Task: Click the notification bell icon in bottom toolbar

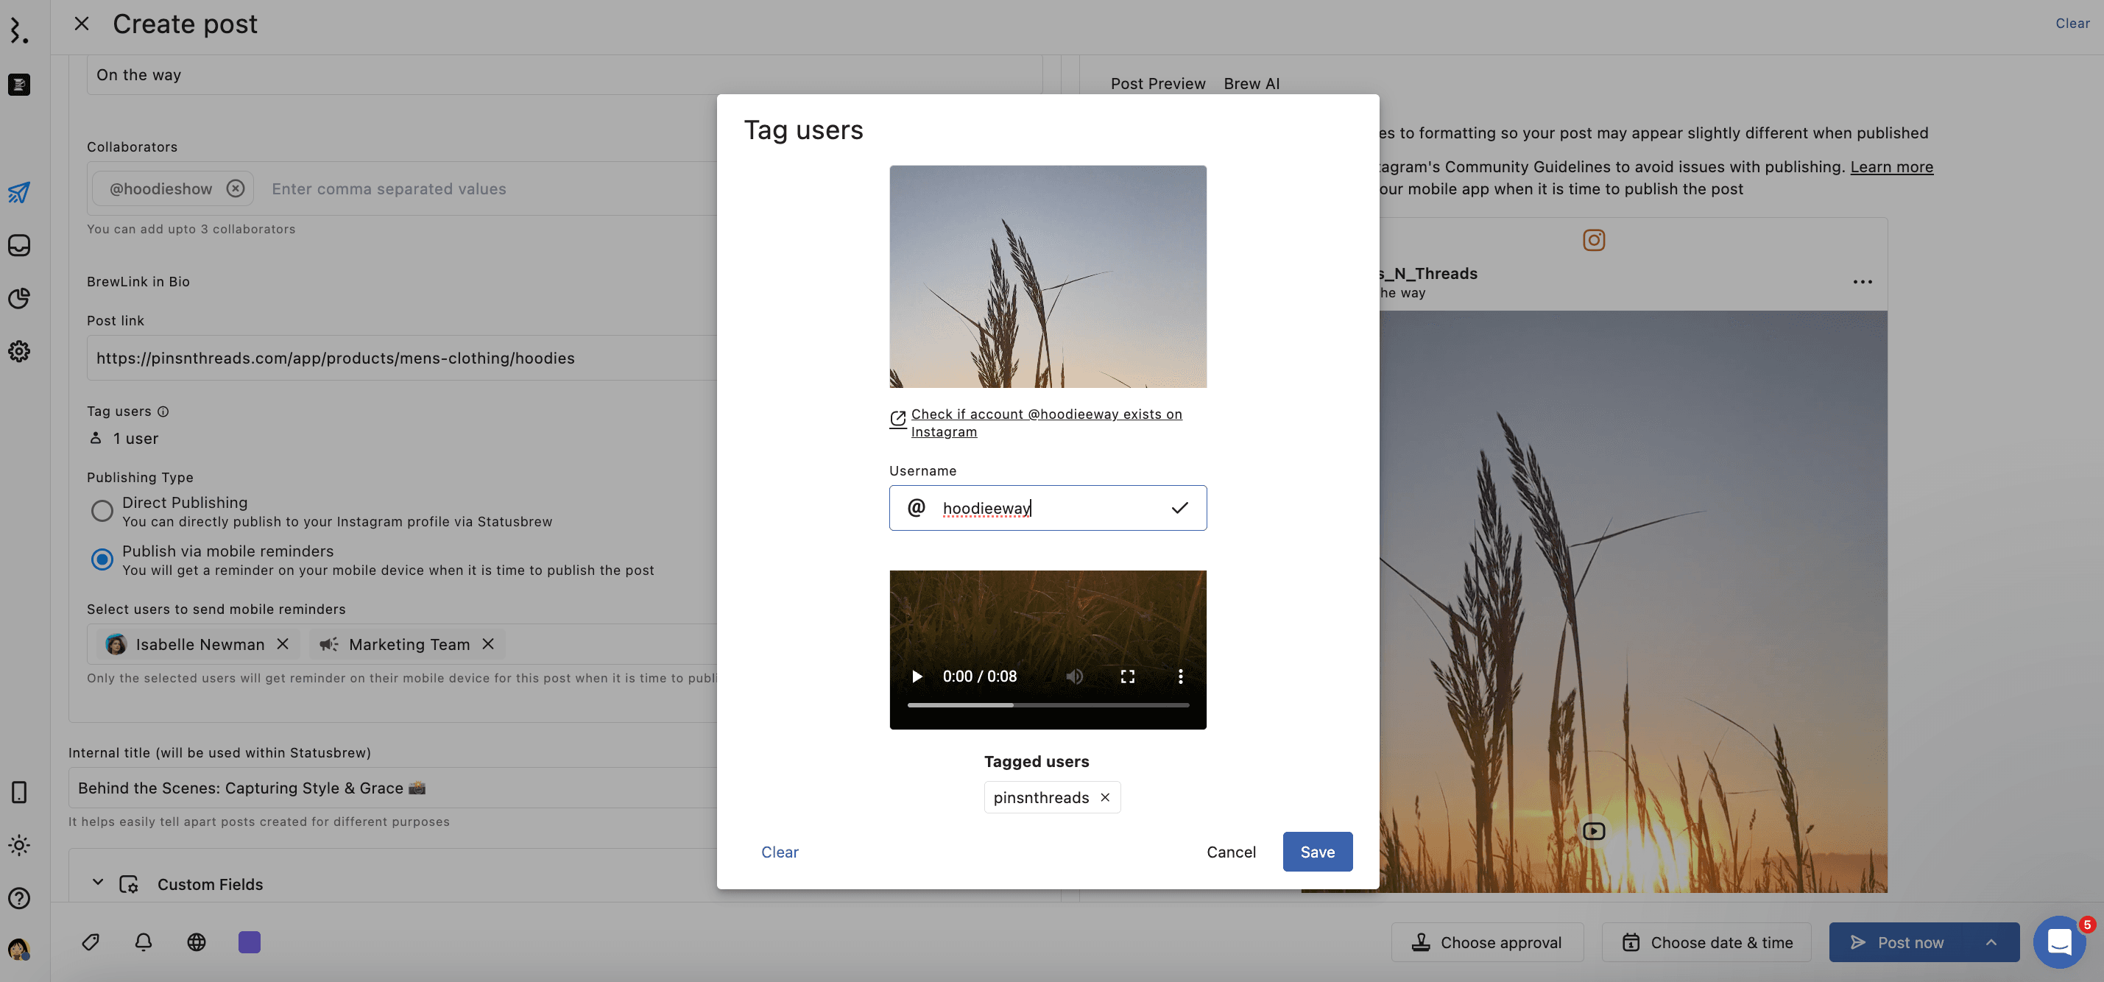Action: coord(144,942)
